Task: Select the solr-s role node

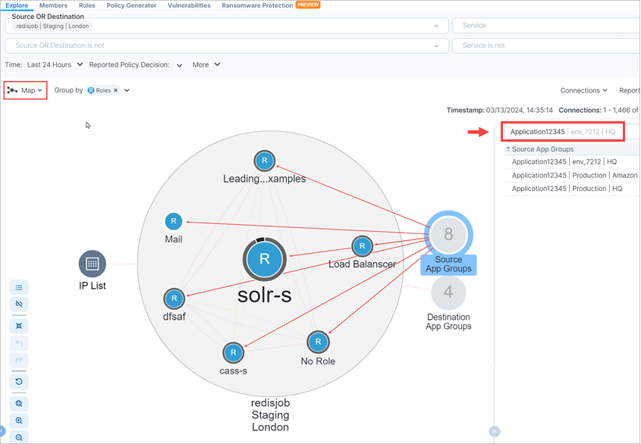Action: coord(264,259)
